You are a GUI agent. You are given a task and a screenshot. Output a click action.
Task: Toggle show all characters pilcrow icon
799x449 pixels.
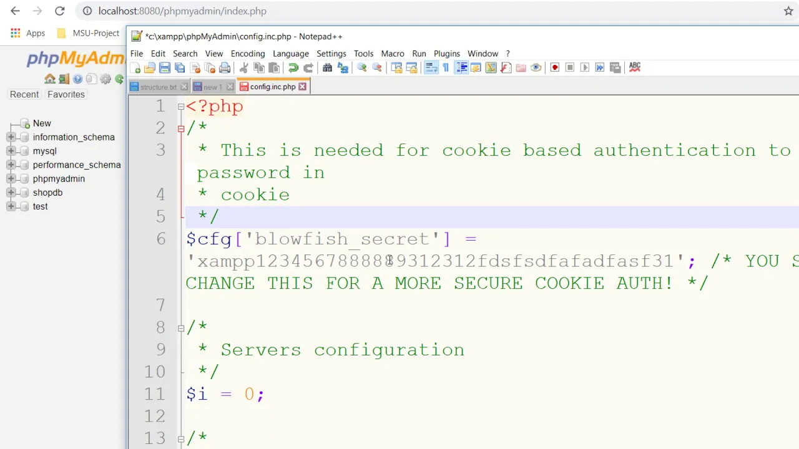pyautogui.click(x=446, y=67)
